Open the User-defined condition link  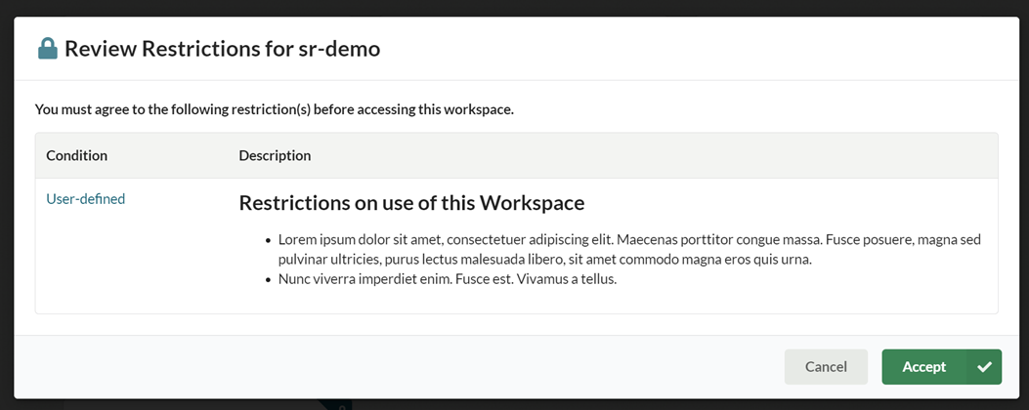86,198
